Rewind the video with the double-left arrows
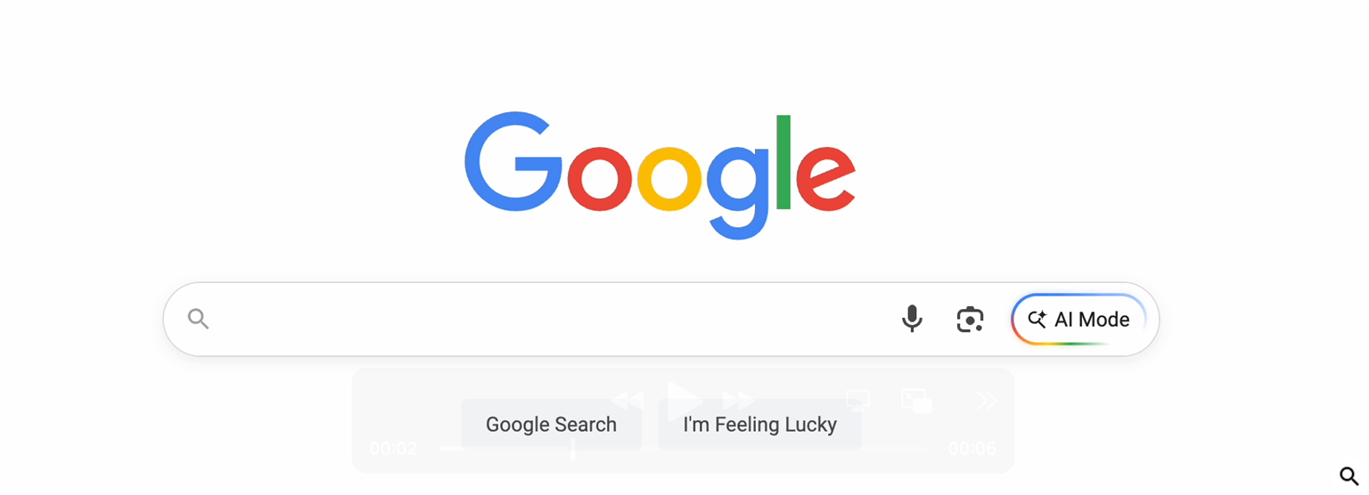Viewport: 1369px width, 495px height. pos(627,401)
